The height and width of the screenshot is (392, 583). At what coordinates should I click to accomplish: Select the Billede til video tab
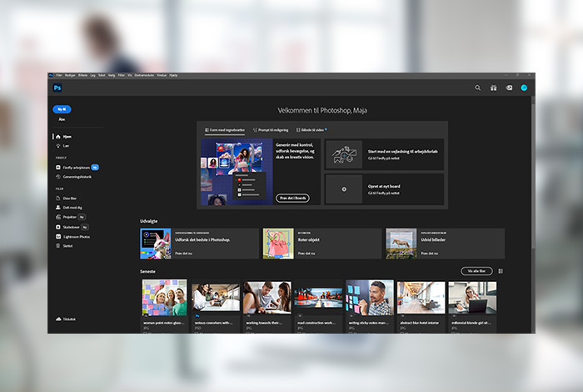(x=311, y=130)
